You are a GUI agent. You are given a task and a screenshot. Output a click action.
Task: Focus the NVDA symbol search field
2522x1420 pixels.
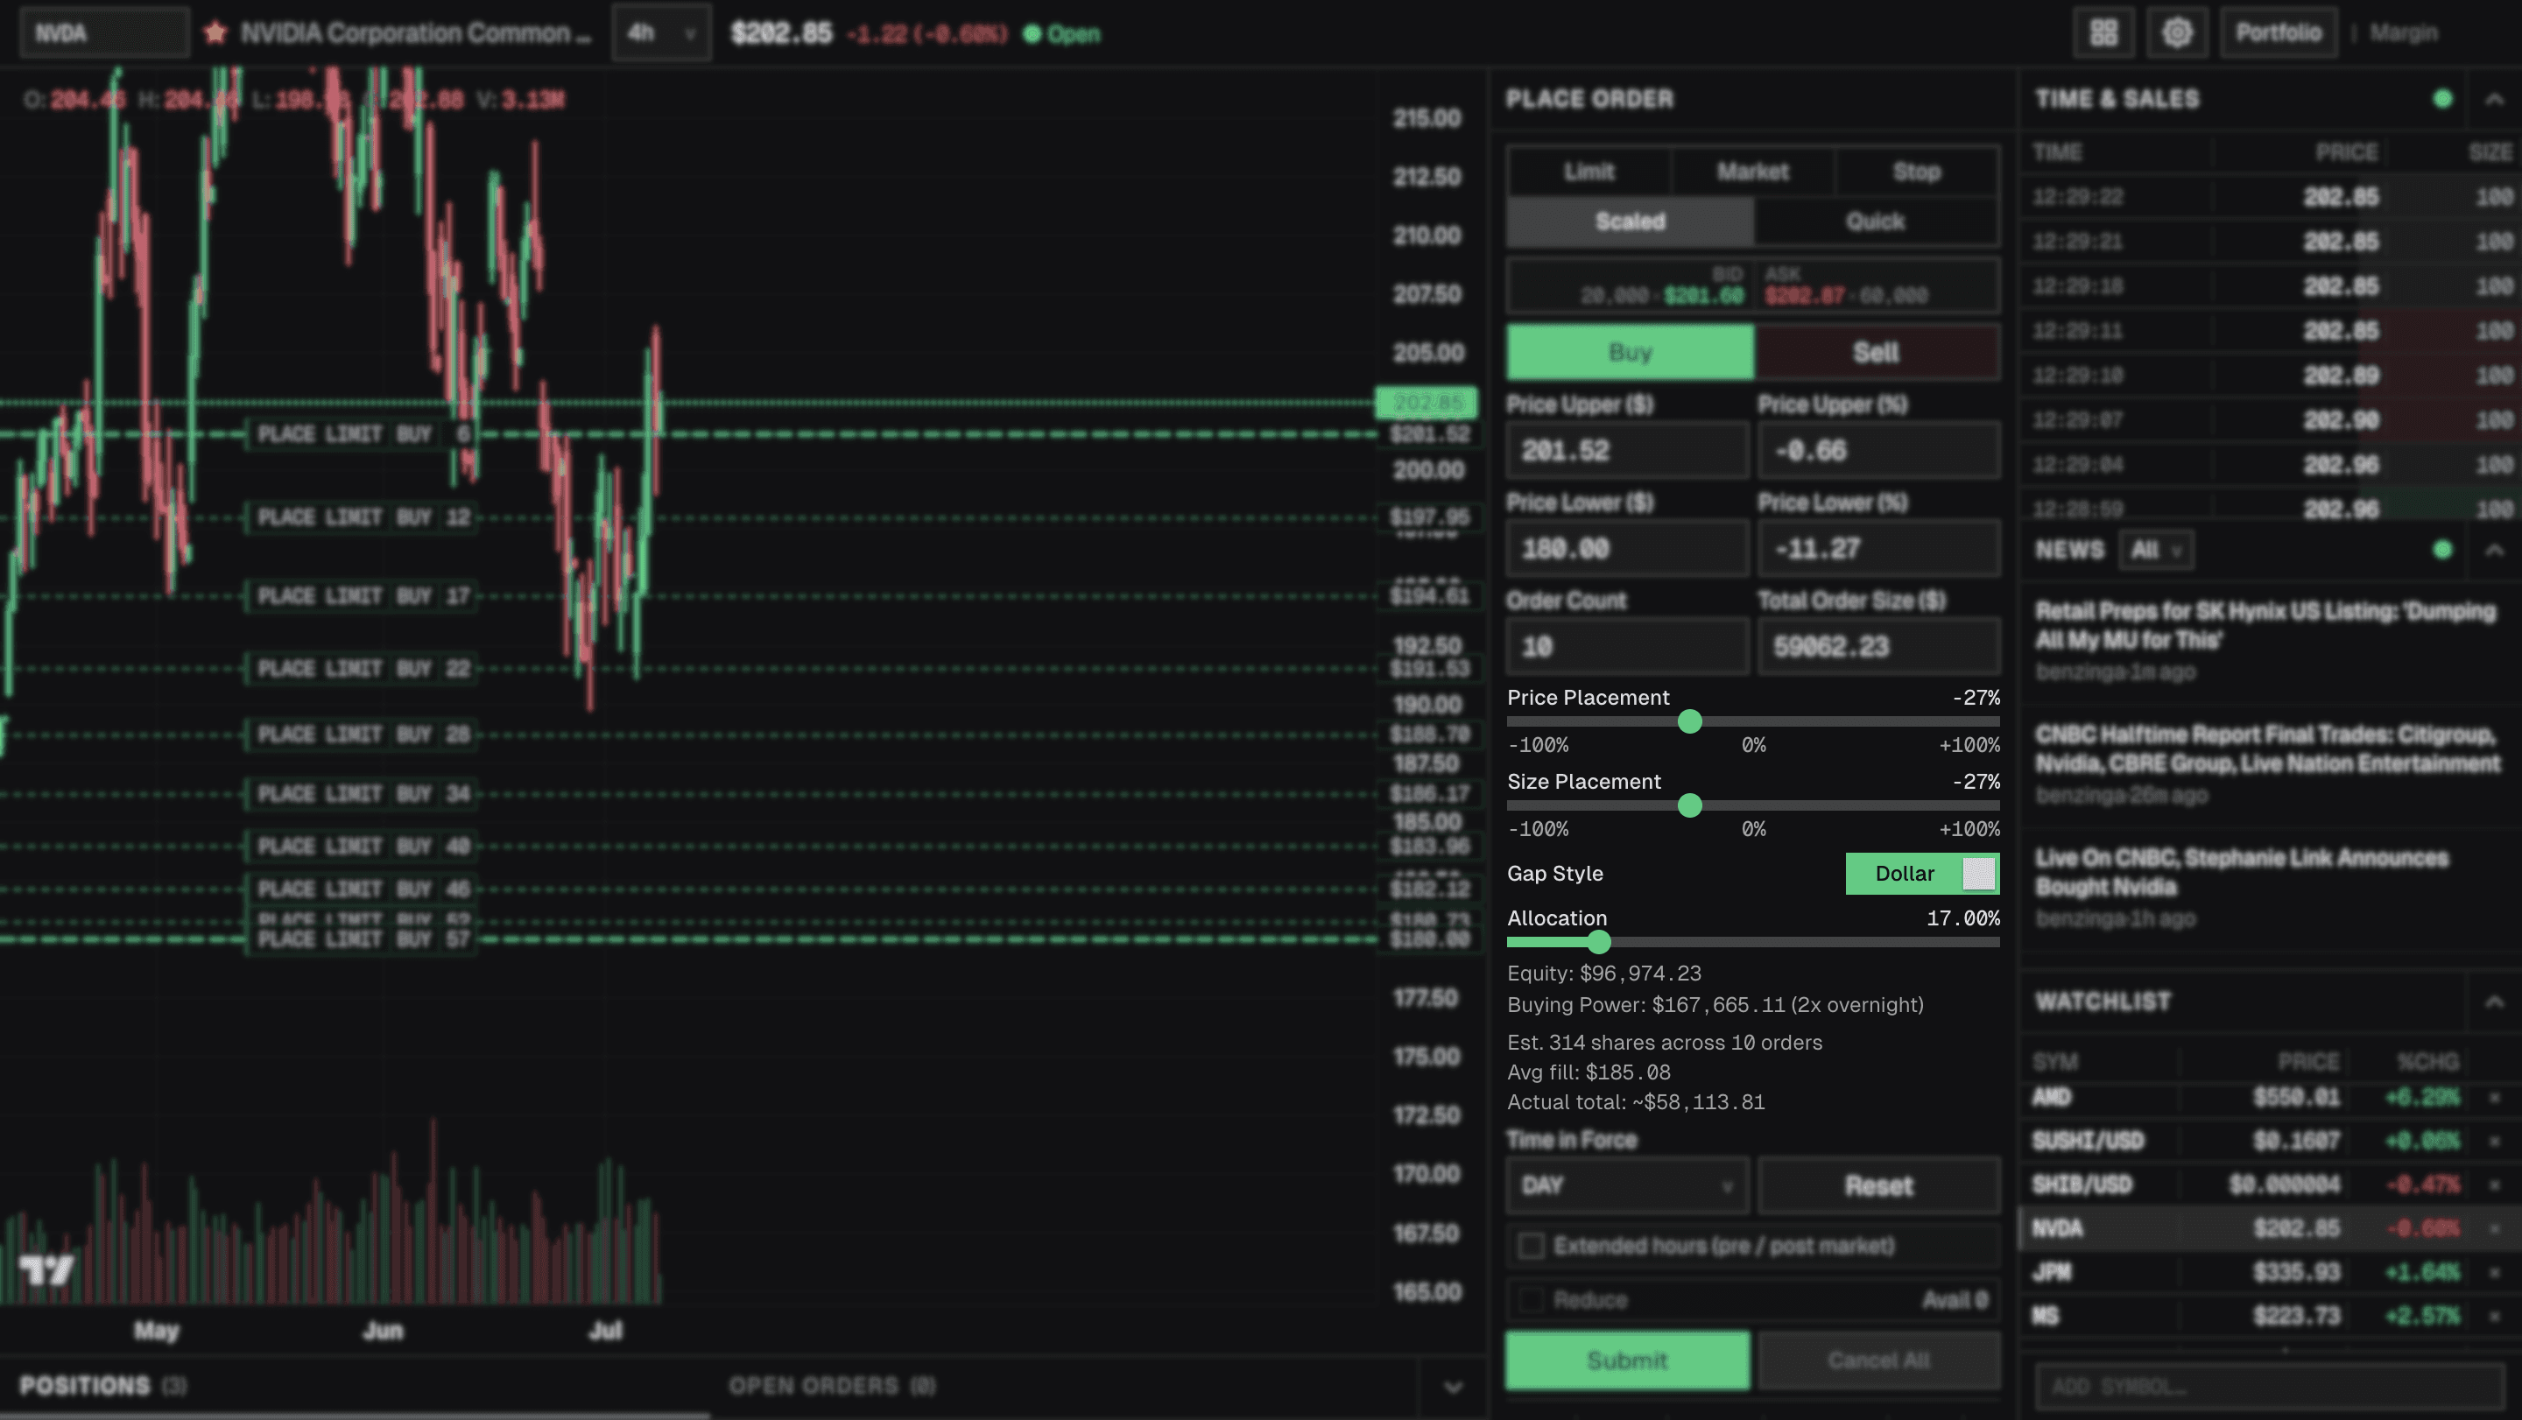[x=105, y=33]
